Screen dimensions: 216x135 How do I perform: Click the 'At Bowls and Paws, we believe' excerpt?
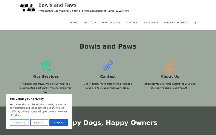click(46, 88)
